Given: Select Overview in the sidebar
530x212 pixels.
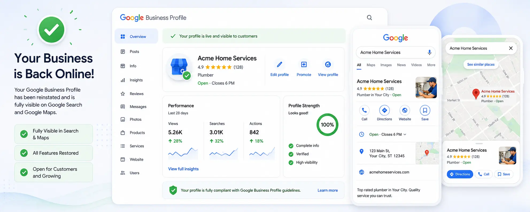Looking at the screenshot, I should 136,36.
